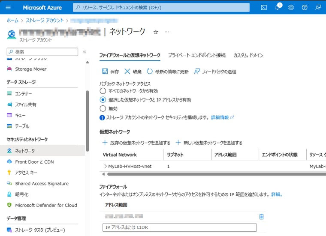Delete the firewall IP address entry
This screenshot has width=326, height=236.
pos(262,217)
